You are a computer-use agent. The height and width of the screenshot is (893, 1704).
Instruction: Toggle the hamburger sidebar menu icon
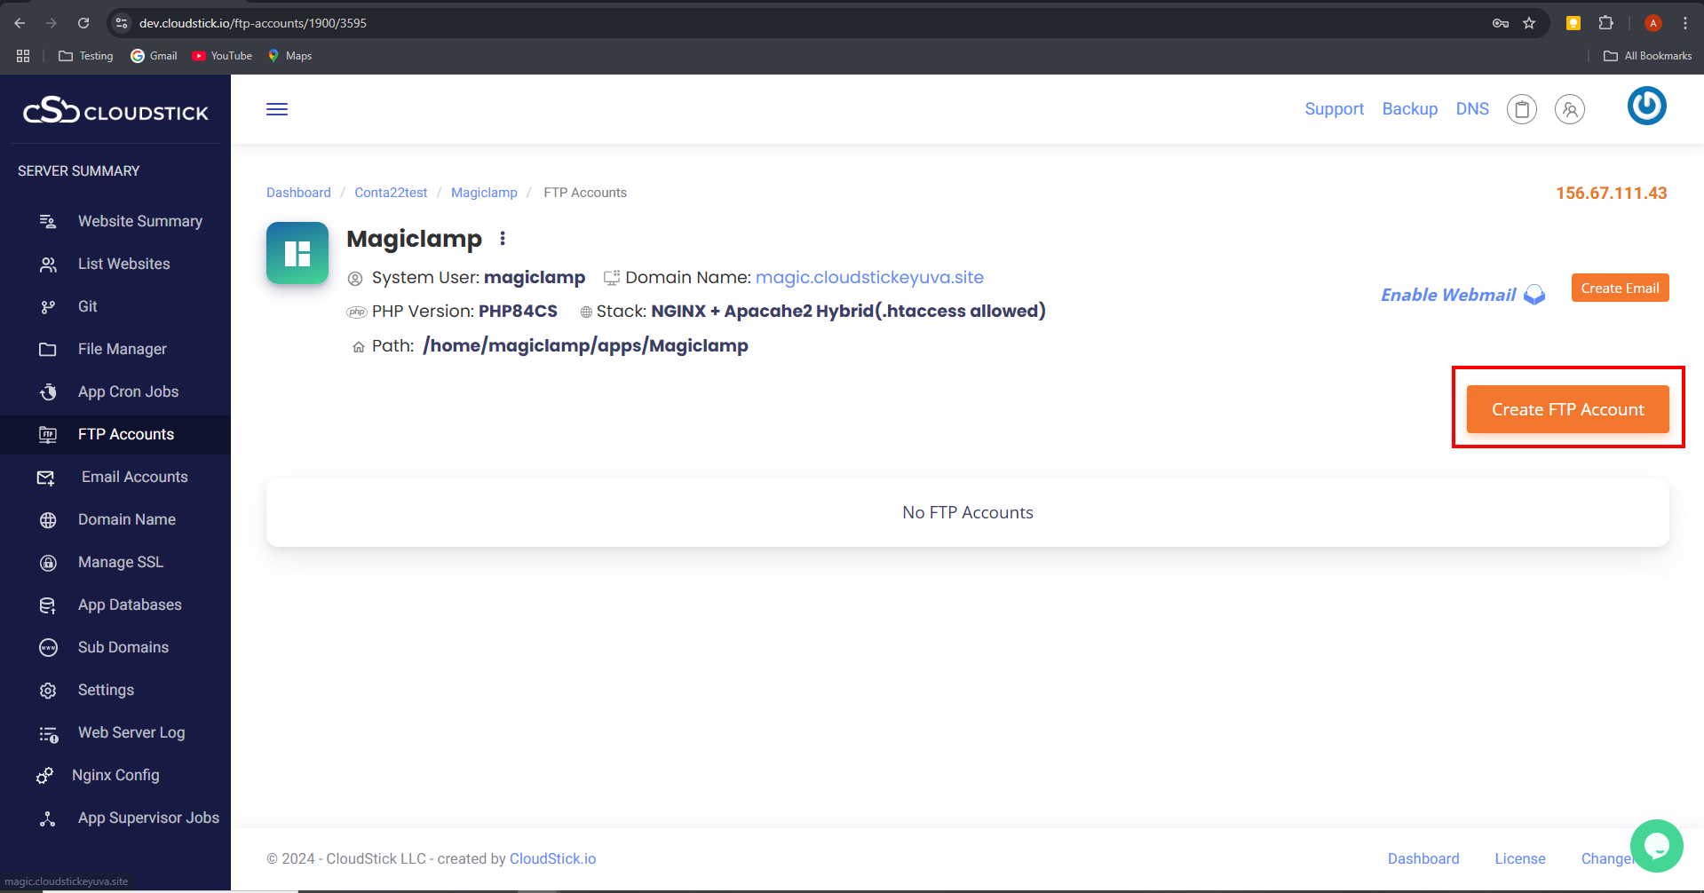(277, 109)
